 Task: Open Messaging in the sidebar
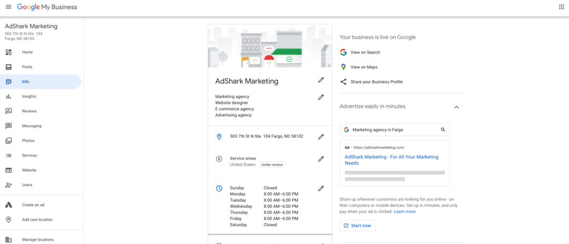[32, 126]
